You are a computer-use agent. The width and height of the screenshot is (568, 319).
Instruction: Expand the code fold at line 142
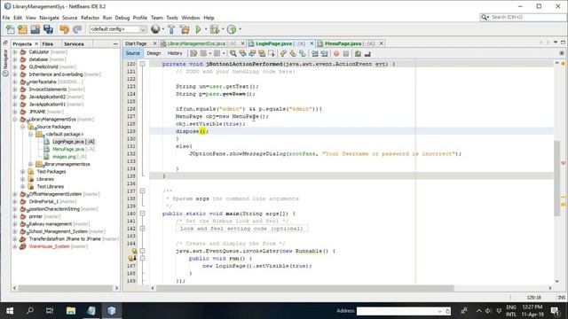point(142,229)
